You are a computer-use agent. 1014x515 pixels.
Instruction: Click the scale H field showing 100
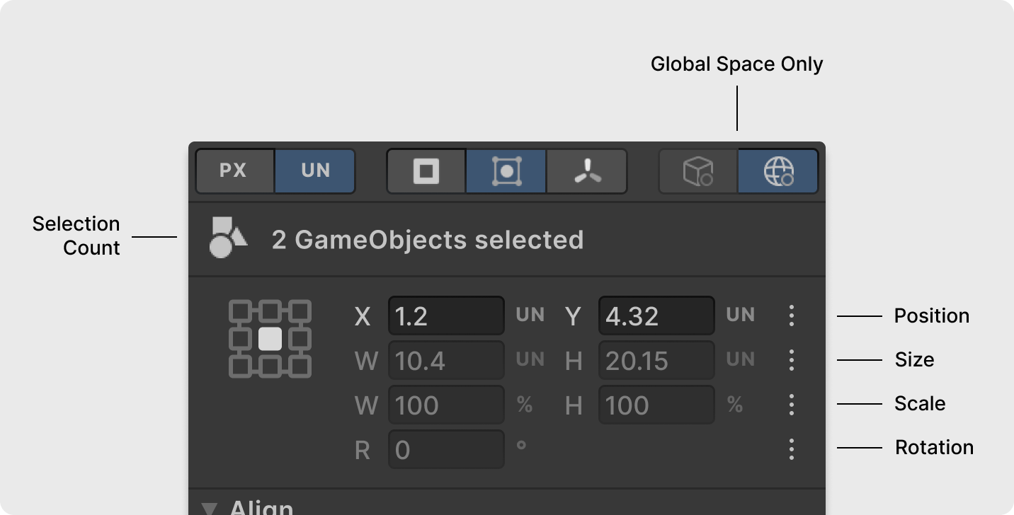coord(656,405)
